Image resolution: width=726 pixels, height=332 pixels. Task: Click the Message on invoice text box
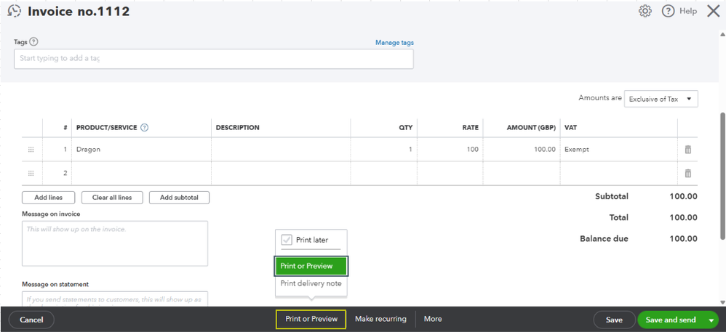[x=115, y=243]
